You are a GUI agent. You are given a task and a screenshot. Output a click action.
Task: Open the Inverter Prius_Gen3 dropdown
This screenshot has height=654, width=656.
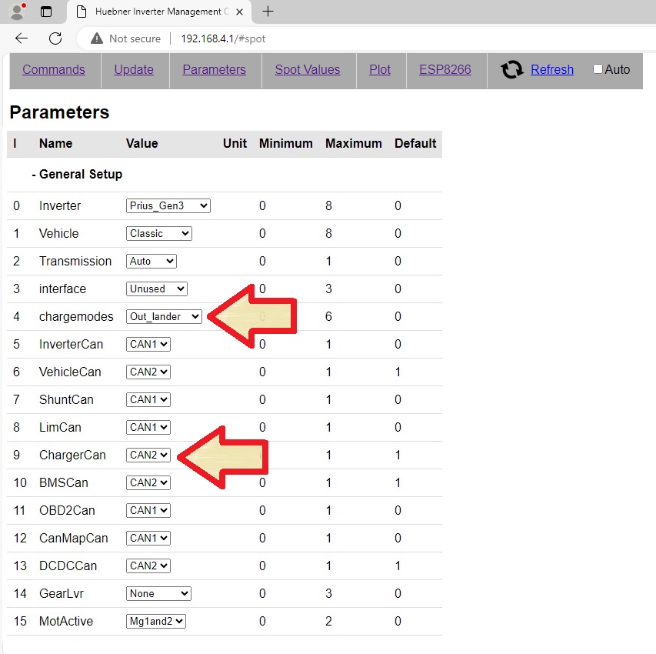(168, 205)
